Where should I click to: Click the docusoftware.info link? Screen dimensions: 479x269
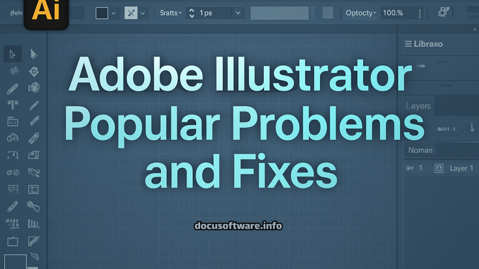(239, 226)
